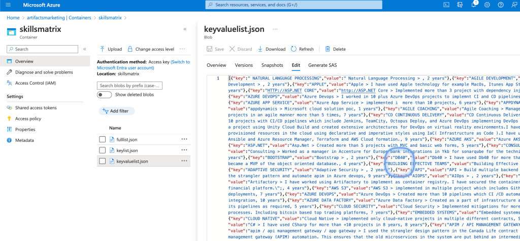Open the blob title ellipsis menu
The image size is (520, 241).
275,29
